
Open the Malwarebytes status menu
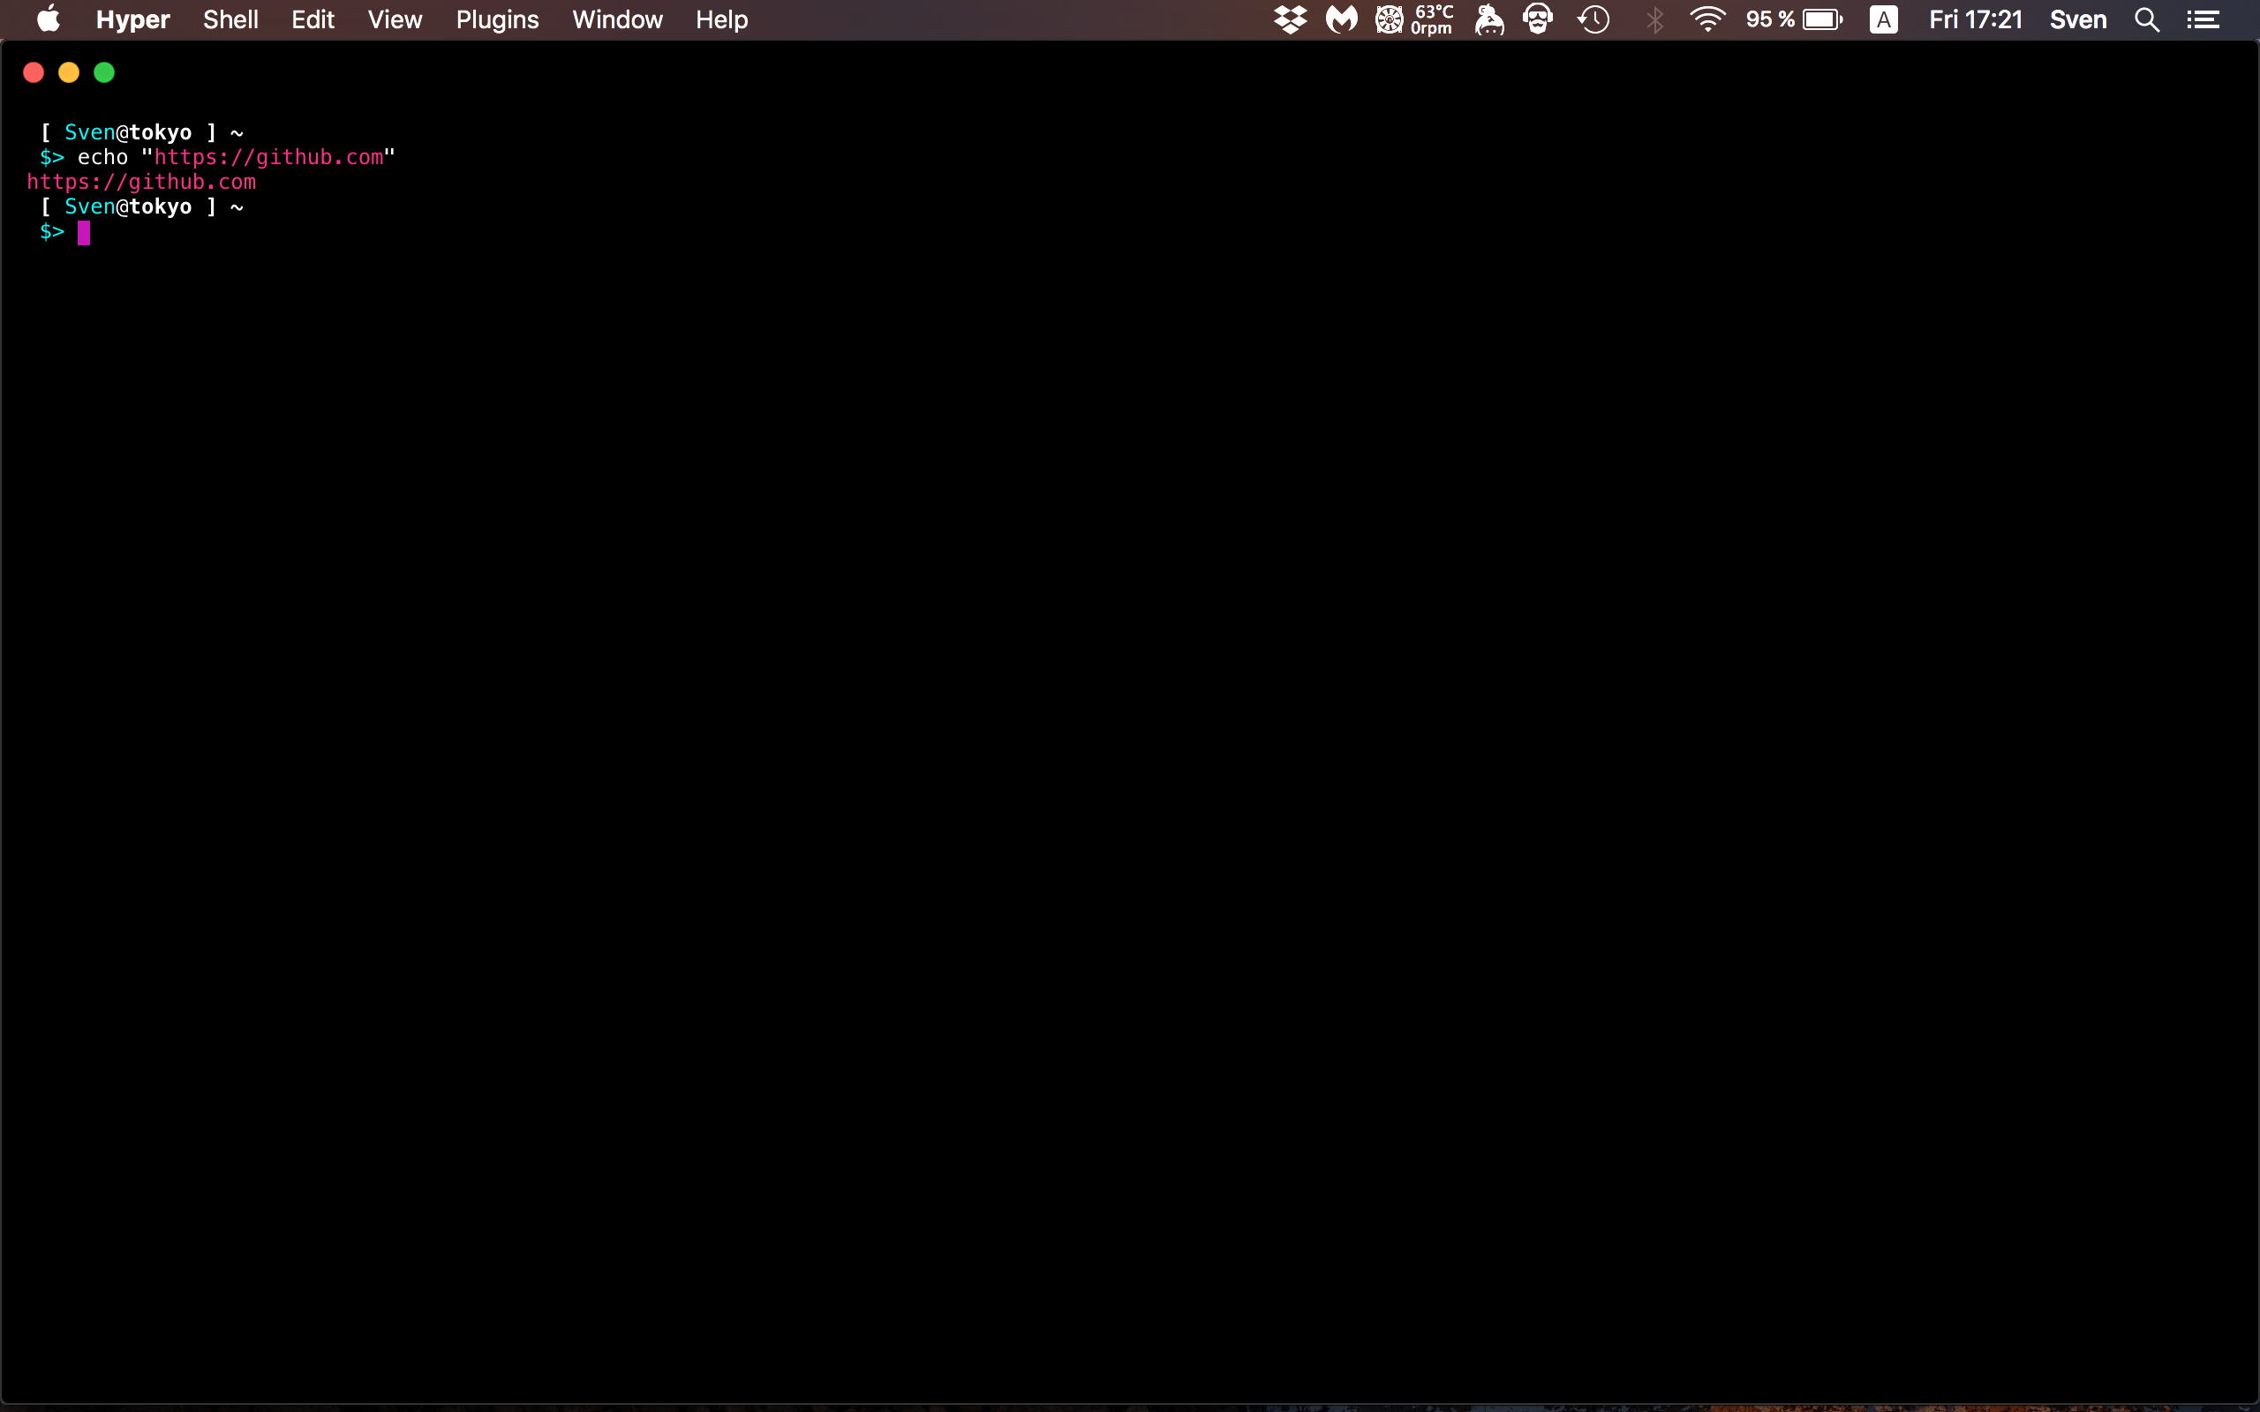click(1341, 19)
